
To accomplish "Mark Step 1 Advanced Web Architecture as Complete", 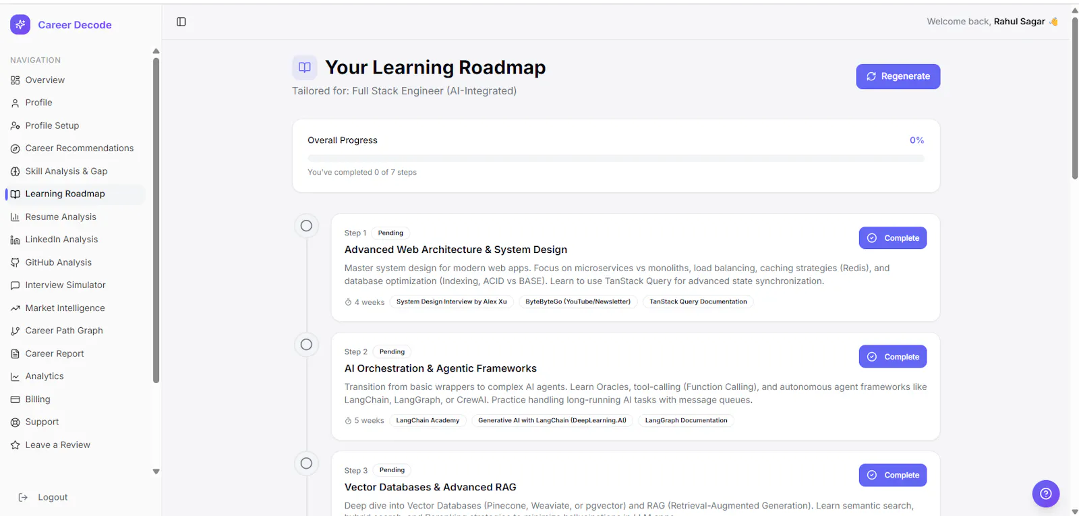I will click(892, 238).
